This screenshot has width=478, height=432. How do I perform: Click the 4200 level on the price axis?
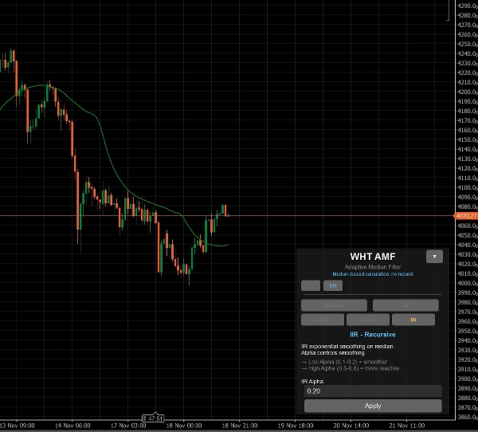click(465, 82)
